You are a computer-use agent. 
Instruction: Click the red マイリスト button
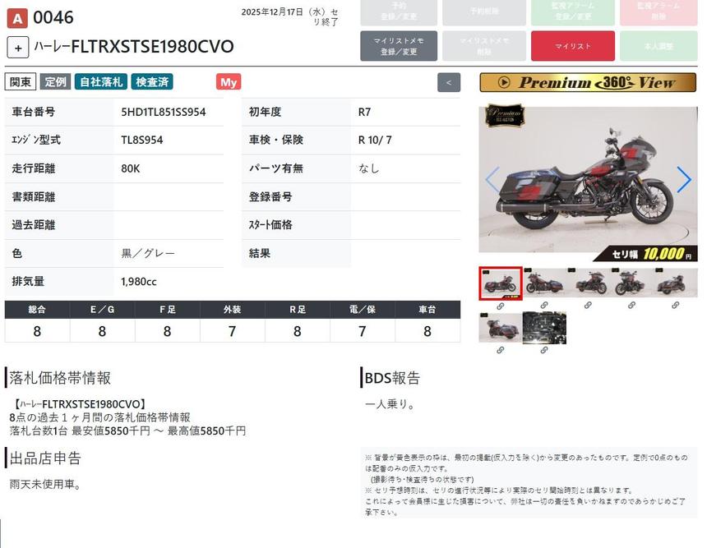[x=572, y=46]
